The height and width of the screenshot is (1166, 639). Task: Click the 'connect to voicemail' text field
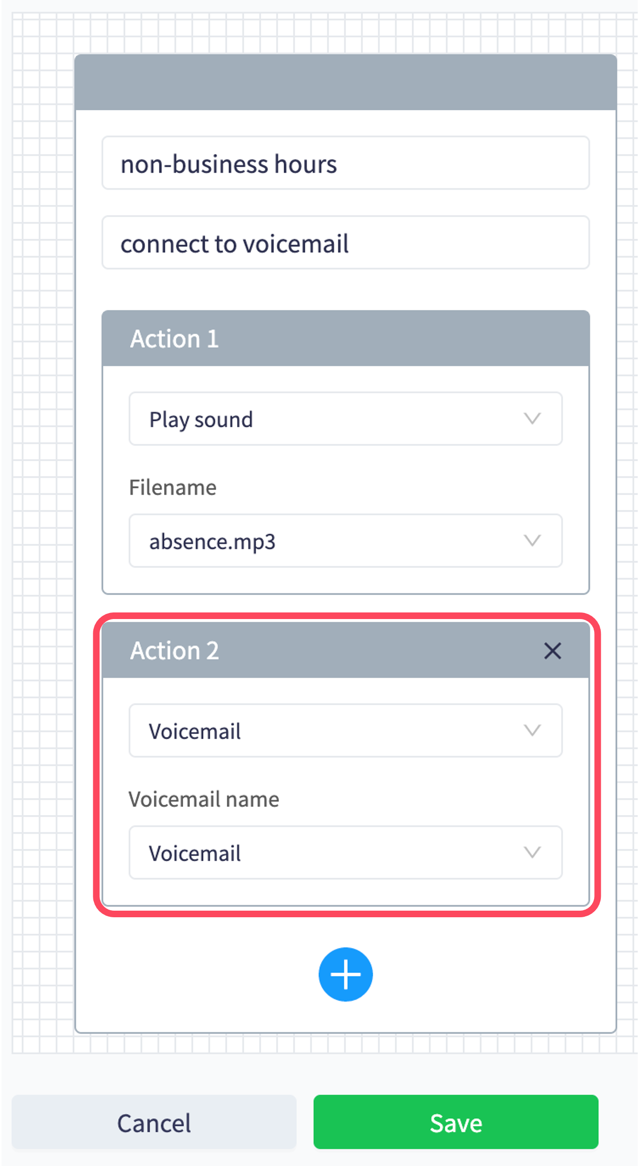[345, 243]
